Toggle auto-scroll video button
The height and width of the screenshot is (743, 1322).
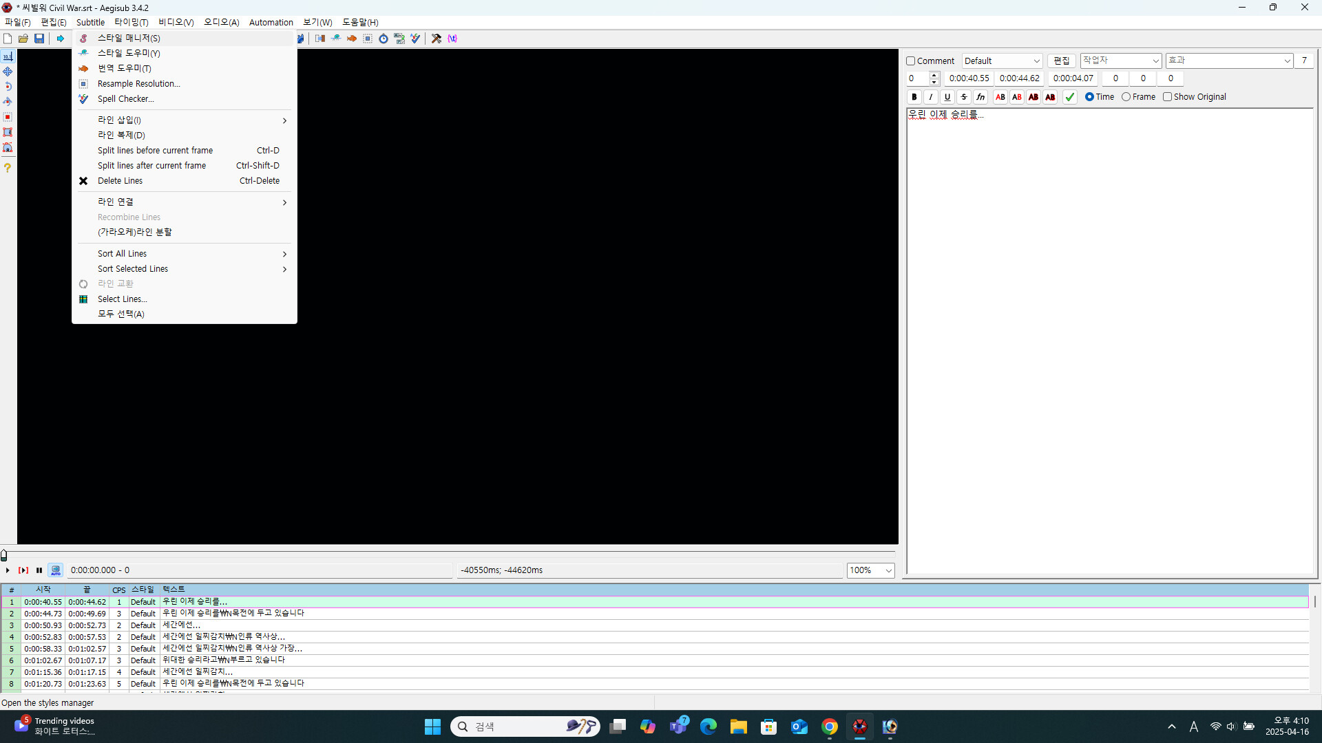tap(56, 570)
